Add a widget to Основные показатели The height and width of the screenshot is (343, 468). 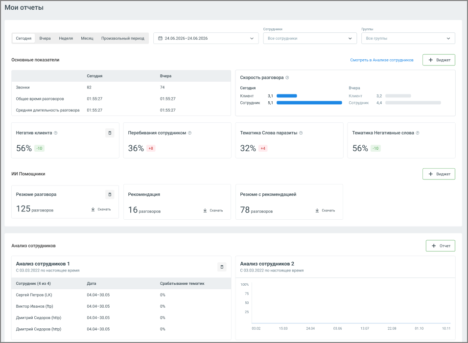point(439,60)
